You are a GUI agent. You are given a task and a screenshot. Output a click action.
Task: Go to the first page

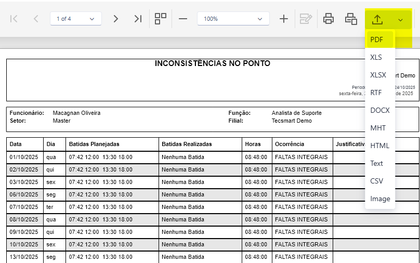point(14,19)
